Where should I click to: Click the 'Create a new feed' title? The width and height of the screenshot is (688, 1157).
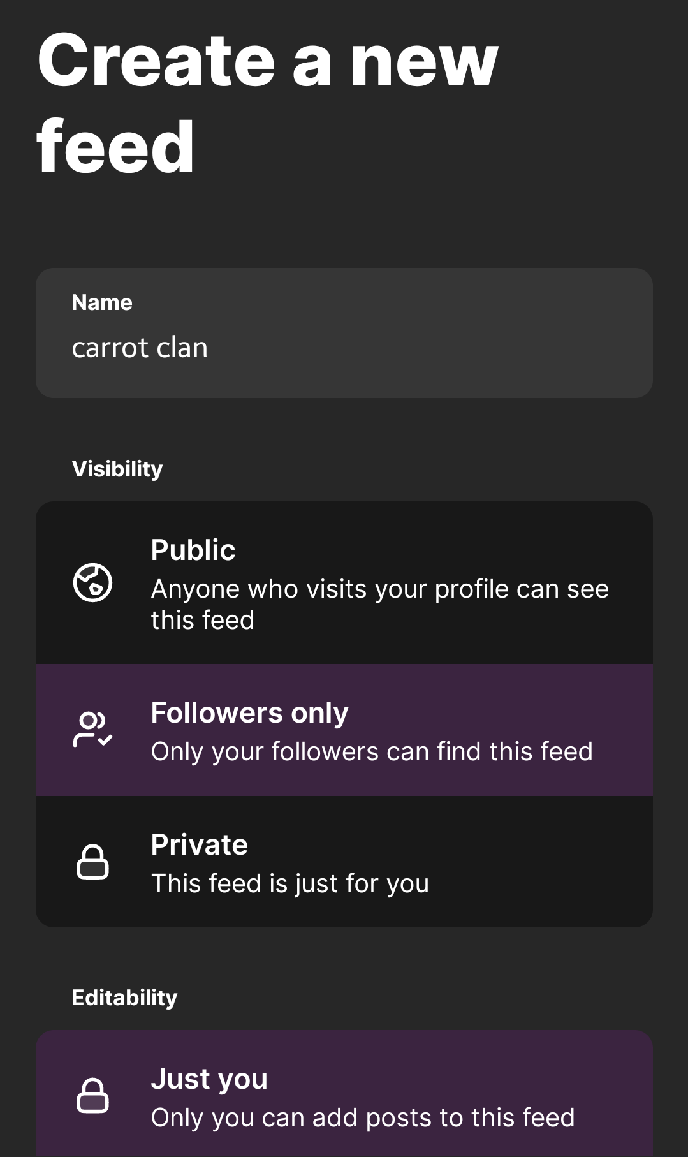coord(268,102)
